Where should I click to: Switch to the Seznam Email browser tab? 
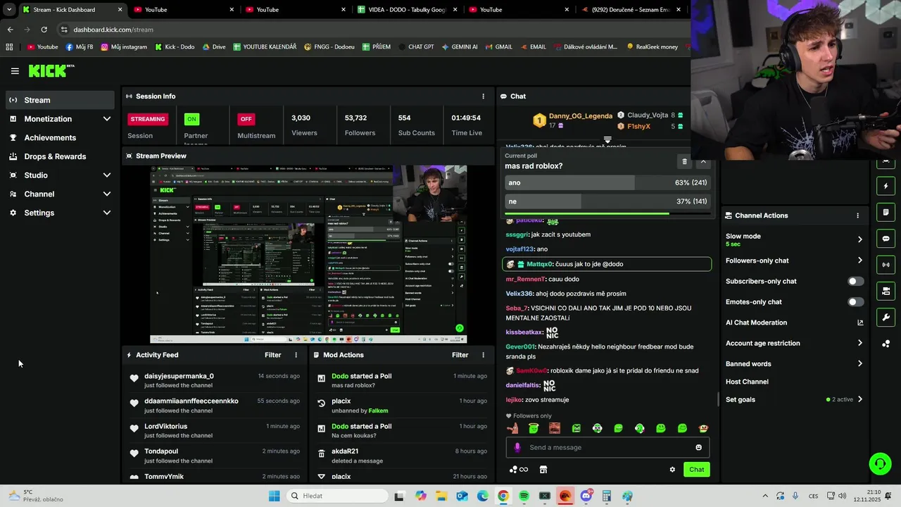tap(632, 10)
